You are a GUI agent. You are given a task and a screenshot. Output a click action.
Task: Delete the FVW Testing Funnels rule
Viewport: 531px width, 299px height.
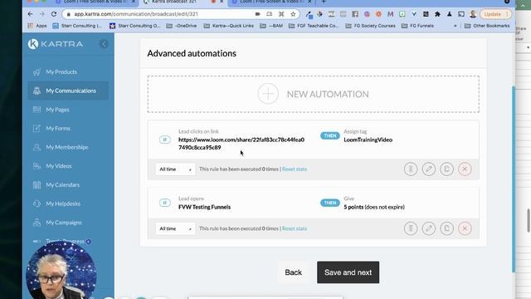[x=465, y=228]
